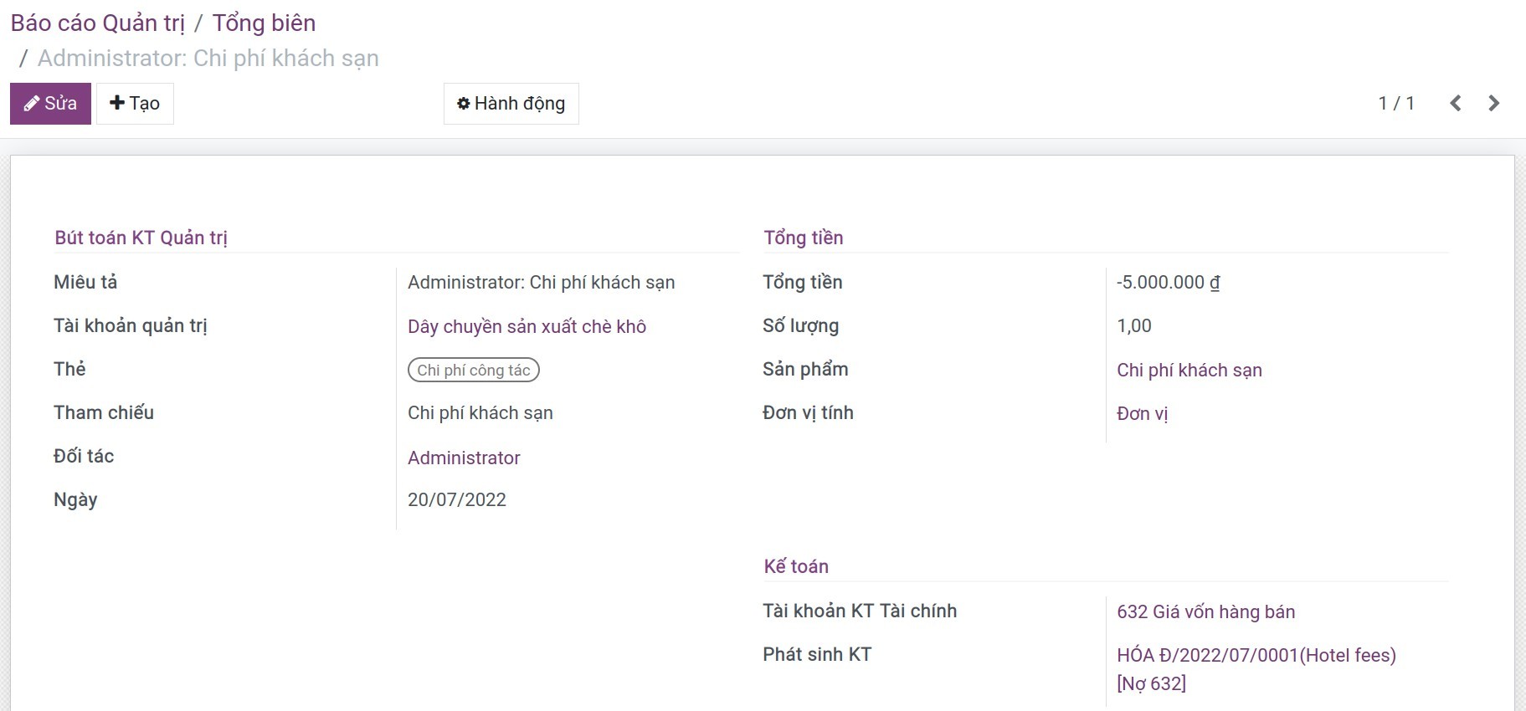Open the Đơn vị unit link

[x=1142, y=413]
